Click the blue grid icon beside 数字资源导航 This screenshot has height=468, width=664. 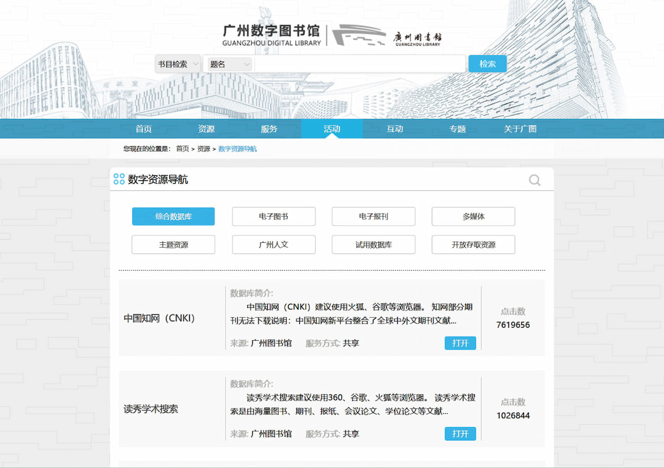point(118,179)
